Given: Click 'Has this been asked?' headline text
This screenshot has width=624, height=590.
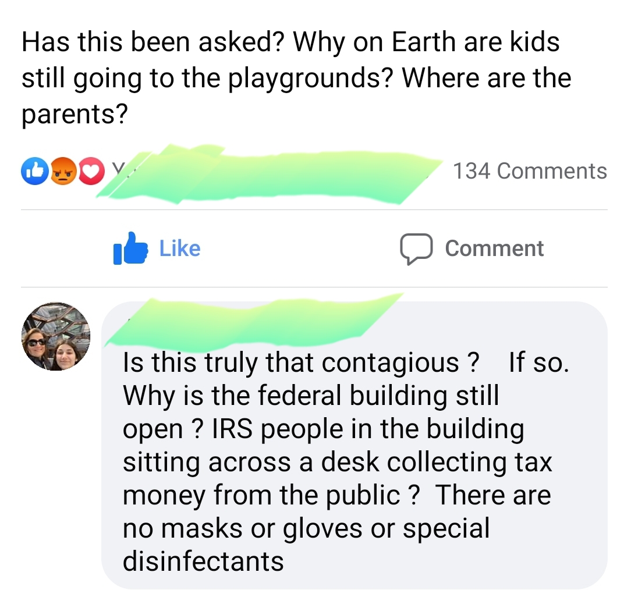Looking at the screenshot, I should tap(153, 42).
